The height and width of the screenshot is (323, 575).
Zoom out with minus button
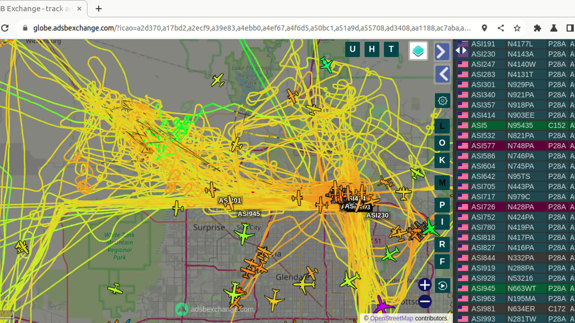pos(425,301)
